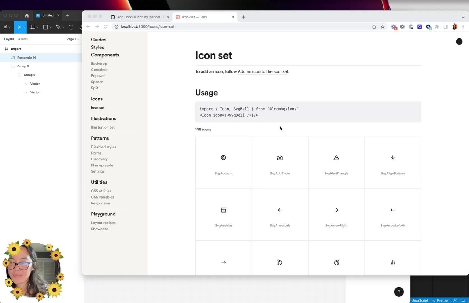Select the Rectangle 14 layer
This screenshot has width=469, height=303.
click(x=26, y=58)
